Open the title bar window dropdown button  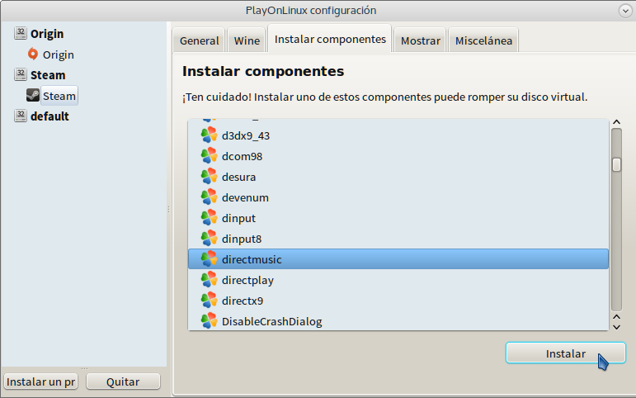coord(625,11)
